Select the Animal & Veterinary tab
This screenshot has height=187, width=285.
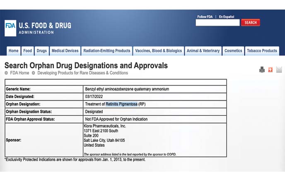[x=203, y=51]
